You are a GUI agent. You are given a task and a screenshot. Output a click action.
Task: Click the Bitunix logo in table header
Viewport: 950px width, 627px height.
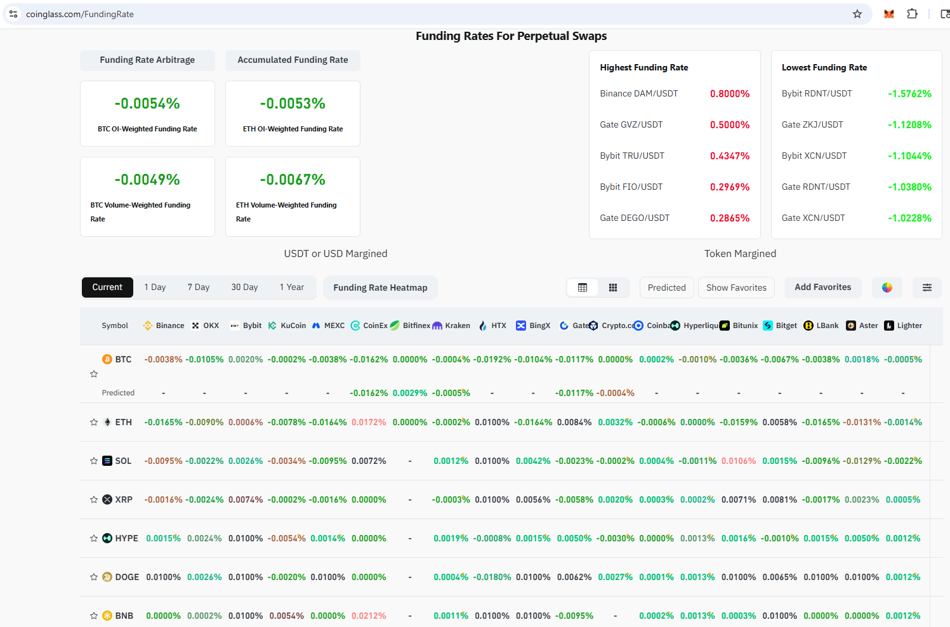point(725,326)
